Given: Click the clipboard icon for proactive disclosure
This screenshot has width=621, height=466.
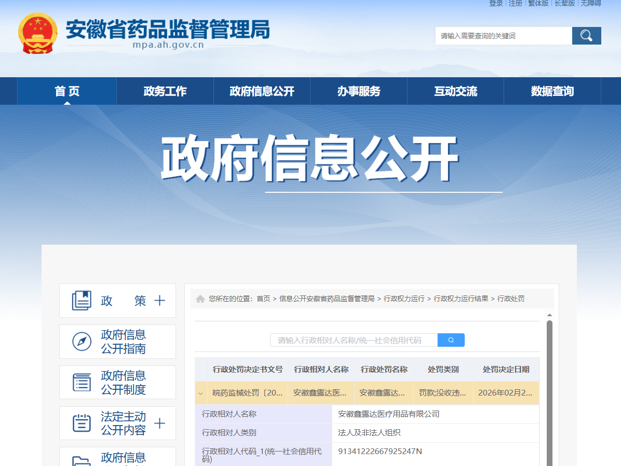Looking at the screenshot, I should (82, 423).
